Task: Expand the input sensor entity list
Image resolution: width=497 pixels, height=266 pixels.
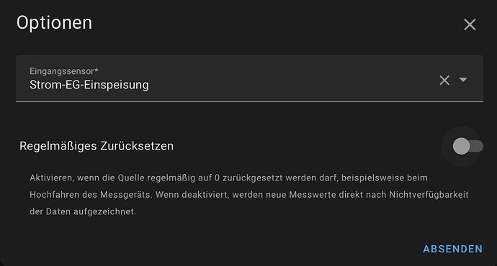Action: [x=463, y=79]
